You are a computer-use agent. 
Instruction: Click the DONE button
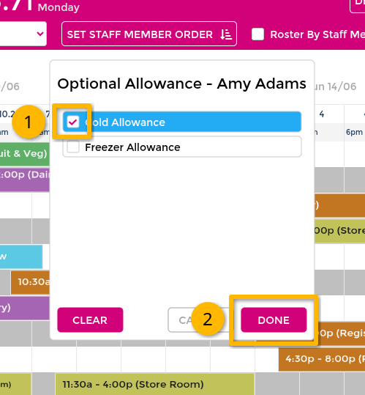coord(274,320)
